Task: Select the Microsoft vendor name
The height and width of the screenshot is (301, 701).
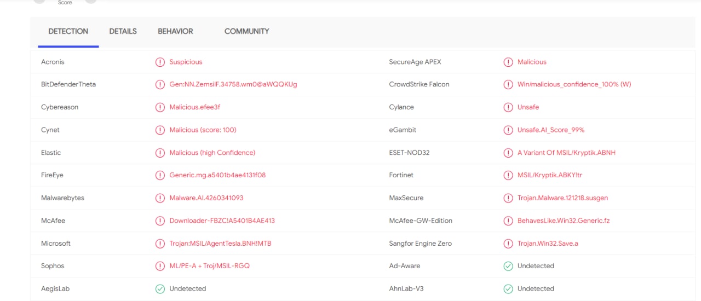Action: pyautogui.click(x=56, y=244)
